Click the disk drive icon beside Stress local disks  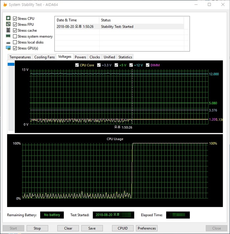[x=8, y=43]
